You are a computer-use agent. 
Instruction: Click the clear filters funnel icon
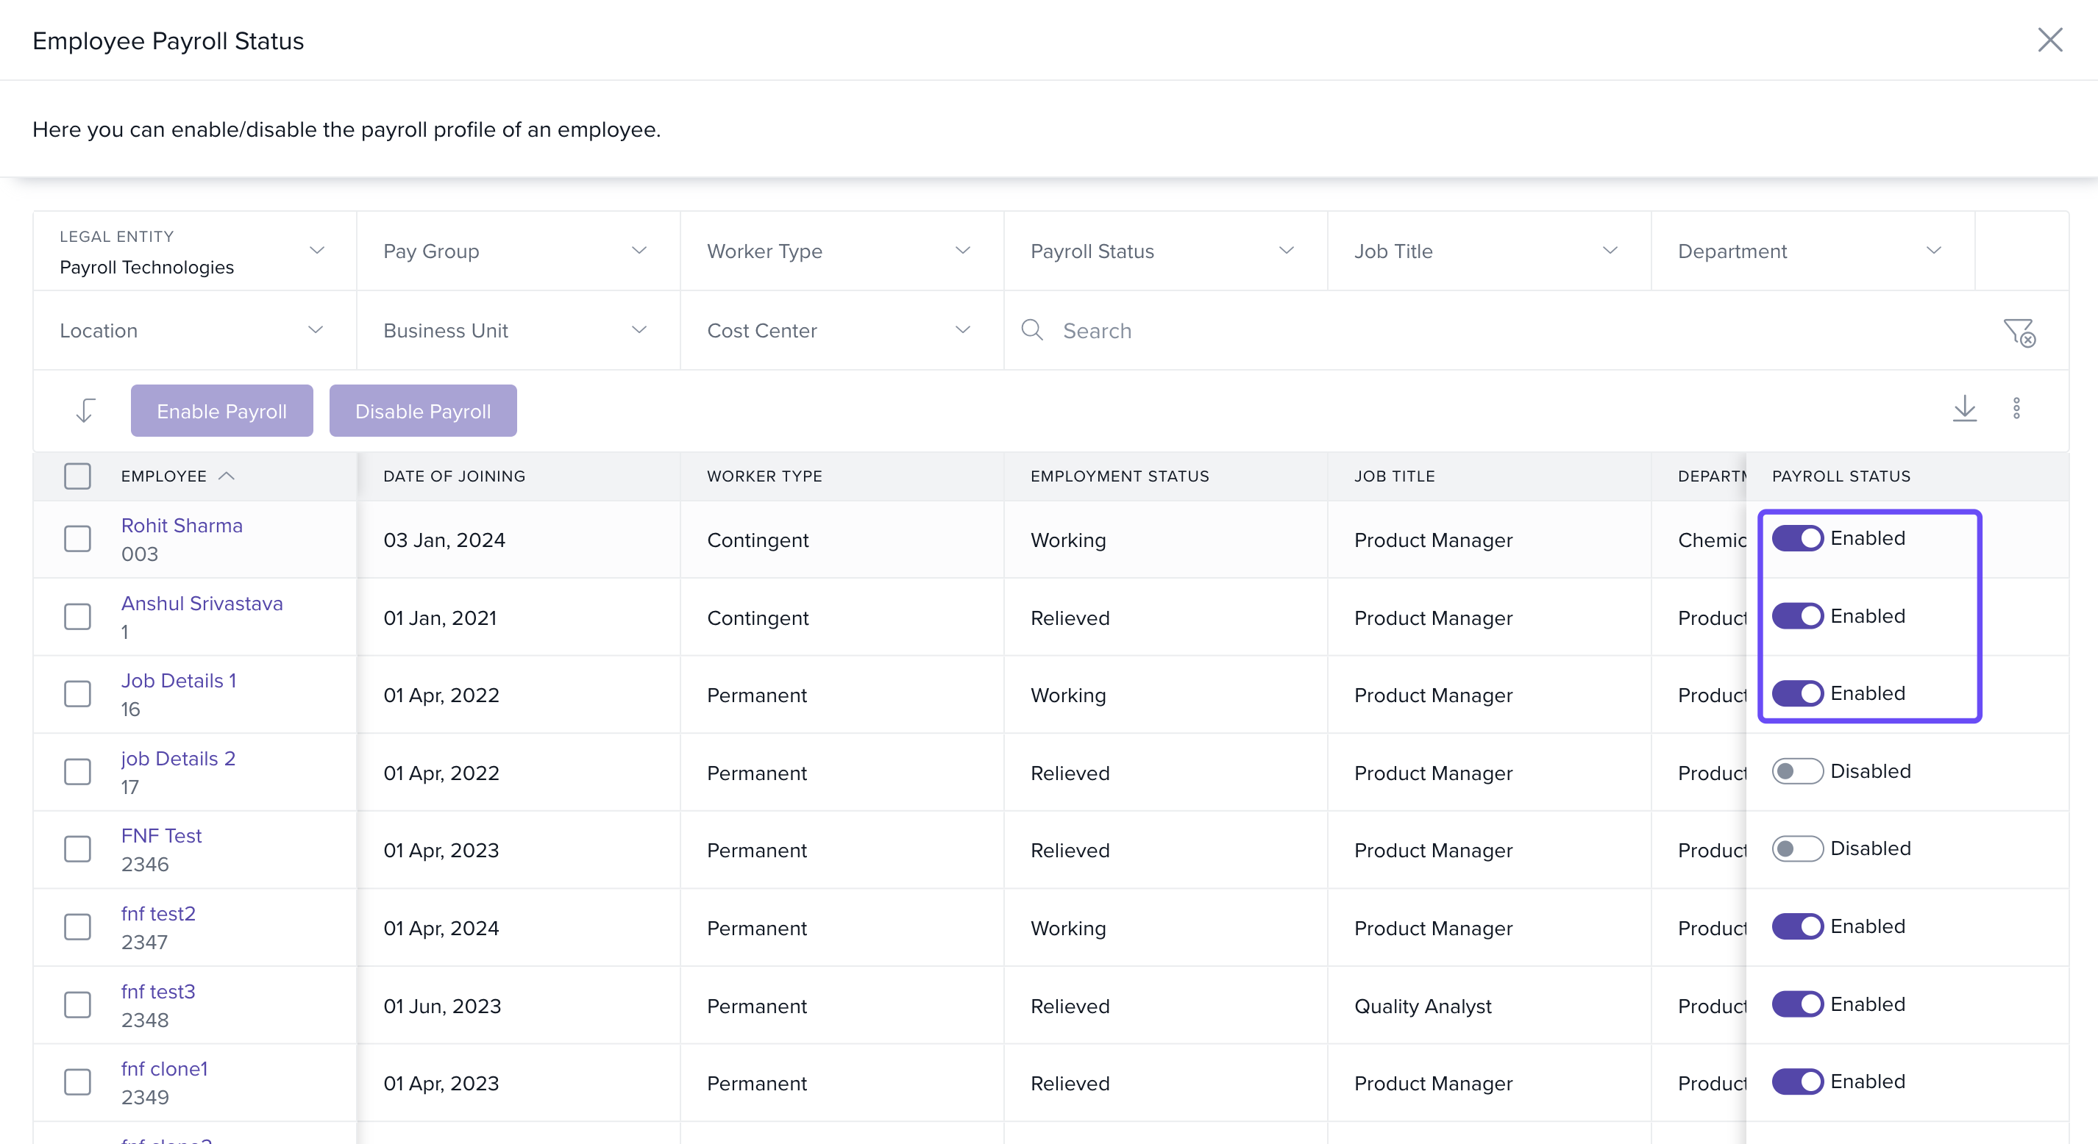click(2019, 332)
